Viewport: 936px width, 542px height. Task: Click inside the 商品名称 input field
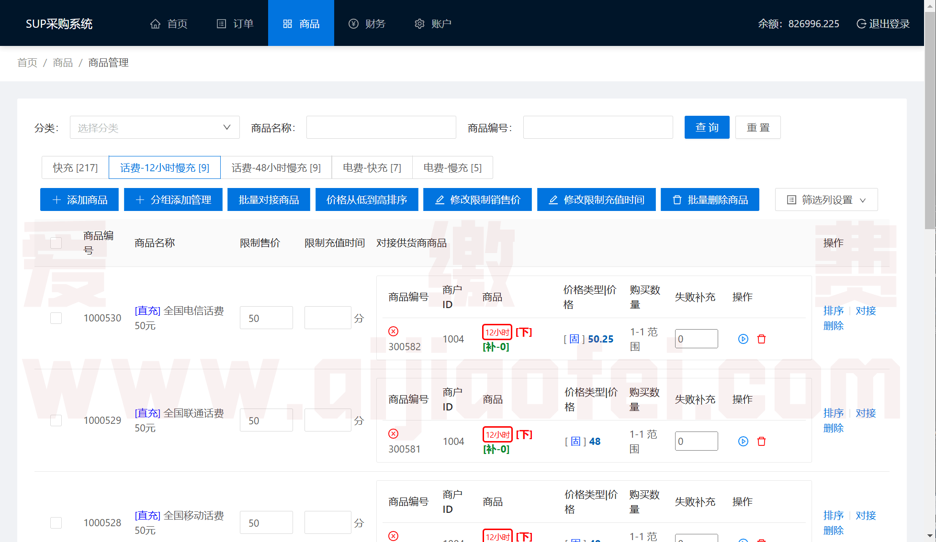381,127
